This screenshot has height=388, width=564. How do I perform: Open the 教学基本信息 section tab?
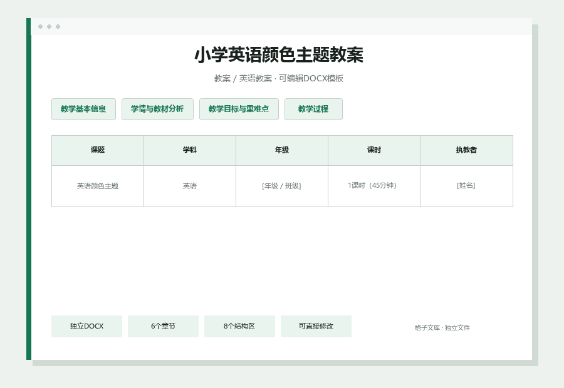tap(83, 110)
